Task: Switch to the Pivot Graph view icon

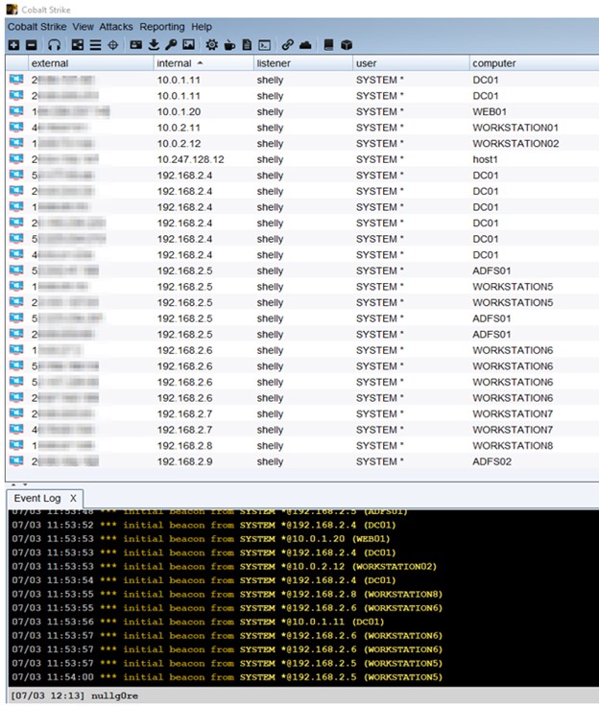Action: coord(78,45)
